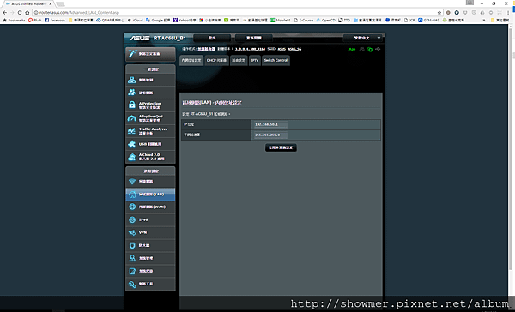The height and width of the screenshot is (312, 515).
Task: Open Traffic Analyzer in the sidebar
Action: tap(150, 131)
